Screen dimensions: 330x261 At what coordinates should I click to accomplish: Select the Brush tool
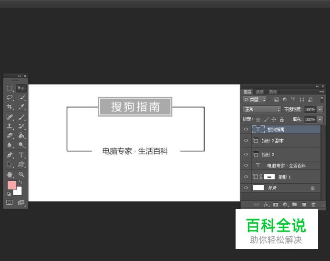[21, 117]
